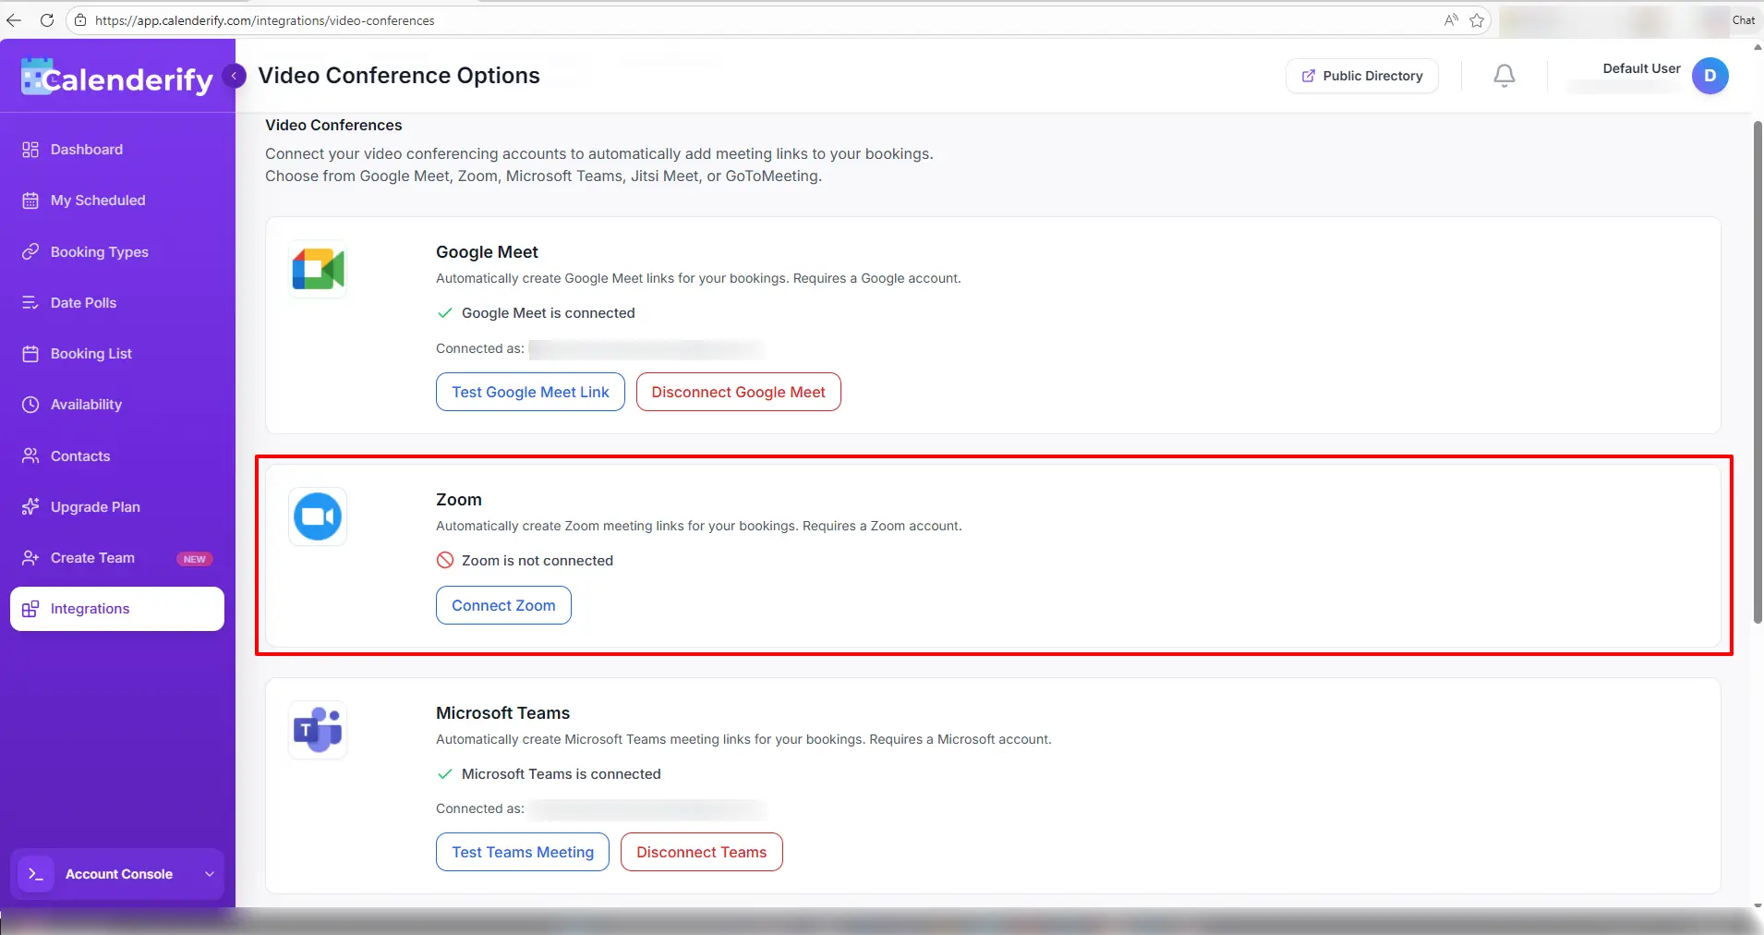Click the Availability clock icon
Viewport: 1764px width, 935px height.
pos(30,405)
